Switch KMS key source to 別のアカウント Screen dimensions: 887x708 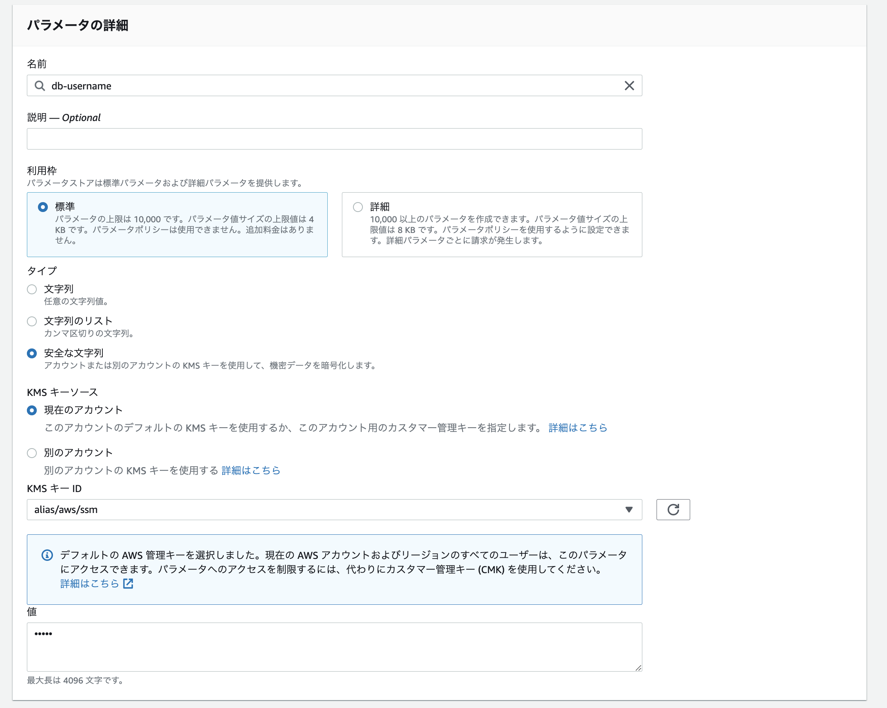click(32, 453)
